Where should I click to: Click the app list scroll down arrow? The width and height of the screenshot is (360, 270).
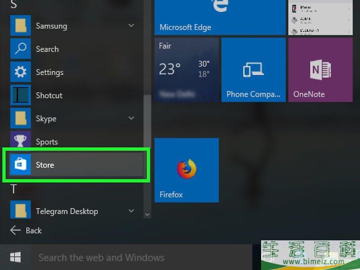pyautogui.click(x=147, y=215)
